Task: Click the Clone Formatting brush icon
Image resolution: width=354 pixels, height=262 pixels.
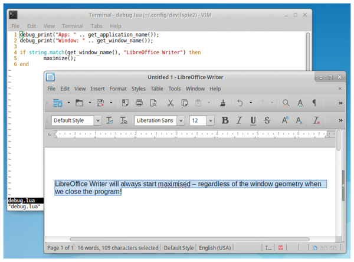Action: 223,103
